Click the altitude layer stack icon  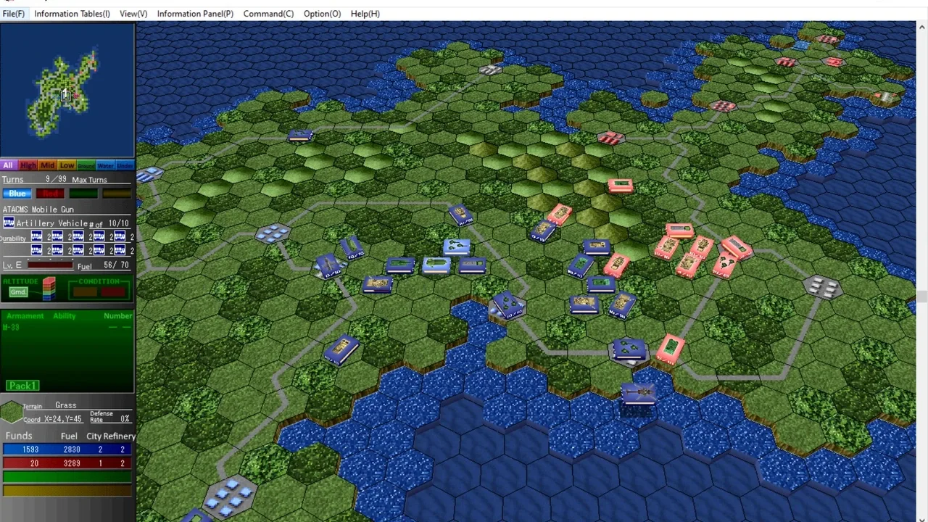49,289
